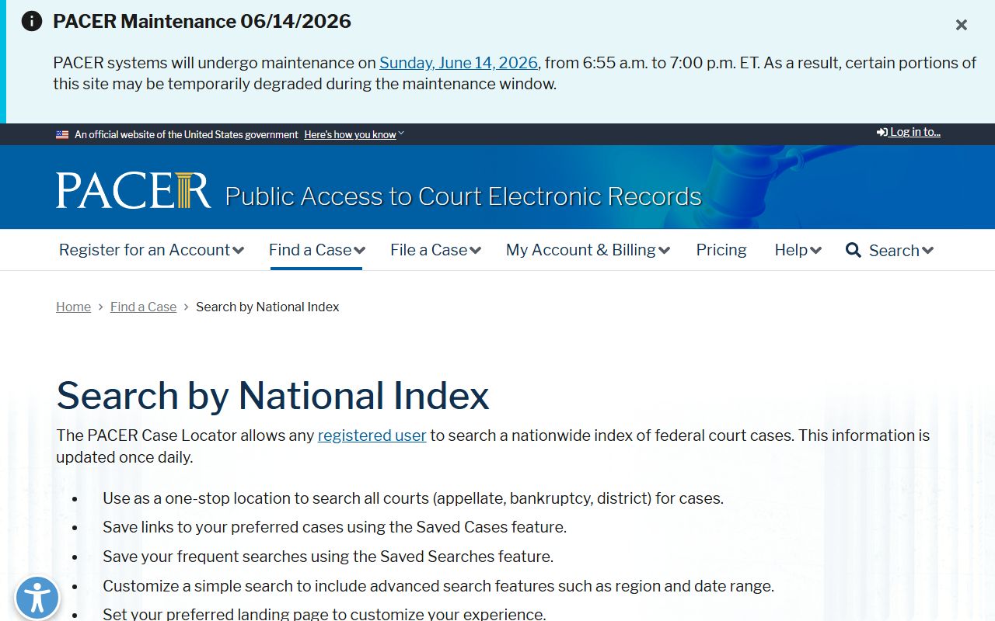The width and height of the screenshot is (995, 621).
Task: Open the File a Case menu
Action: pyautogui.click(x=436, y=250)
